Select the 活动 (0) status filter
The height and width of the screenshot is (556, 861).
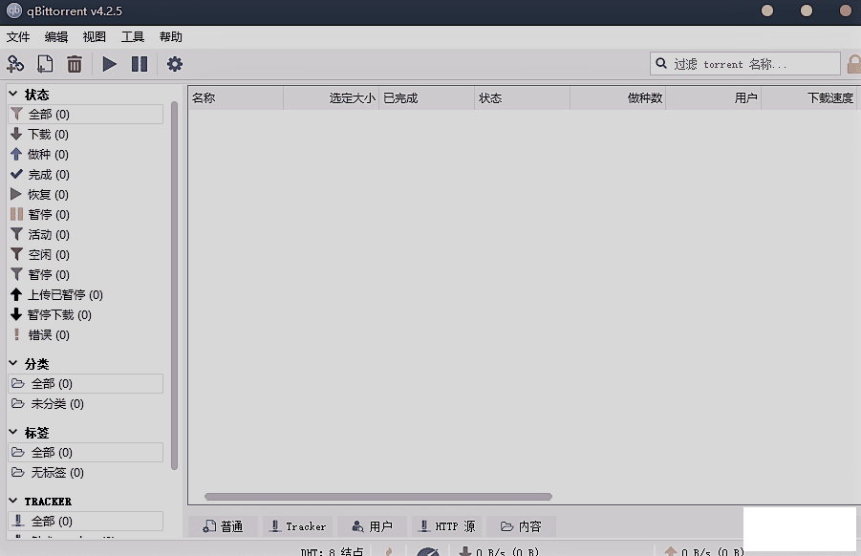86,235
